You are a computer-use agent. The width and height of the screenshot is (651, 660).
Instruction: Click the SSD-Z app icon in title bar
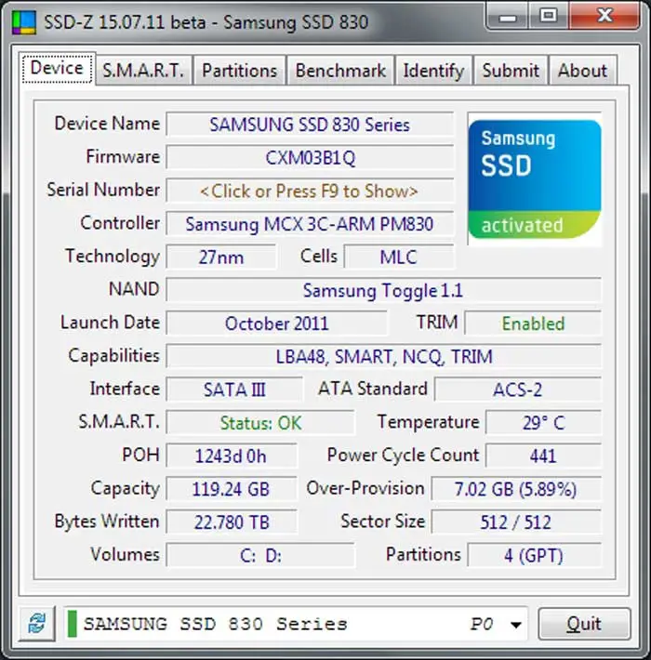(x=24, y=22)
